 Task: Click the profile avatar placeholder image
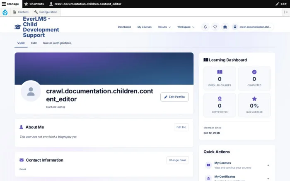pyautogui.click(x=31, y=91)
